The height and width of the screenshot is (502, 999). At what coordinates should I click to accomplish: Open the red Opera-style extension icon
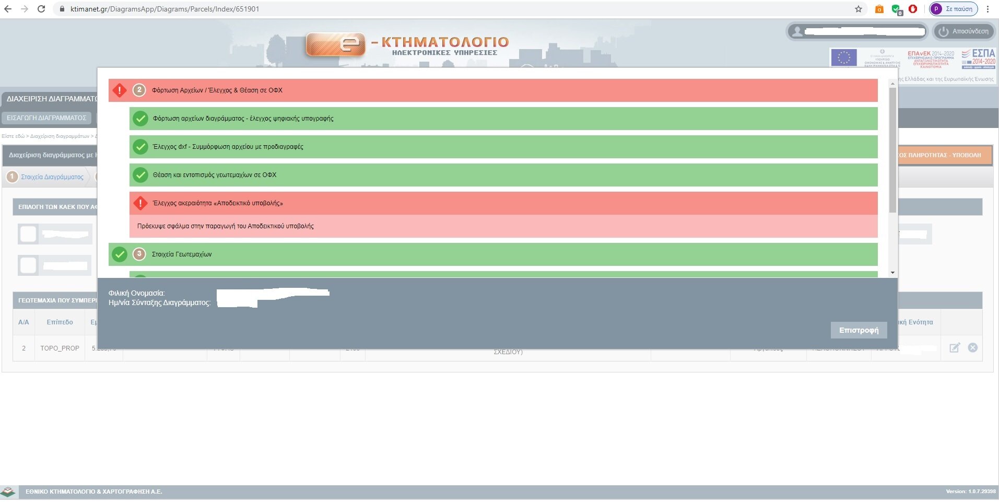(913, 9)
